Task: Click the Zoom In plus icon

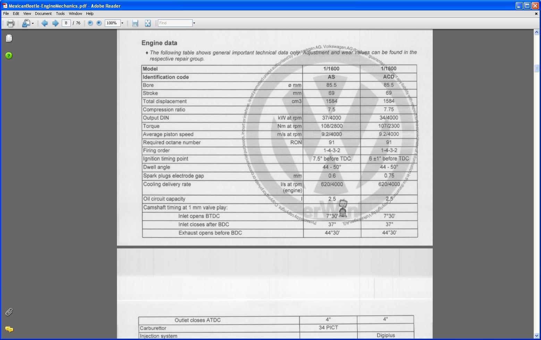Action: click(x=99, y=23)
